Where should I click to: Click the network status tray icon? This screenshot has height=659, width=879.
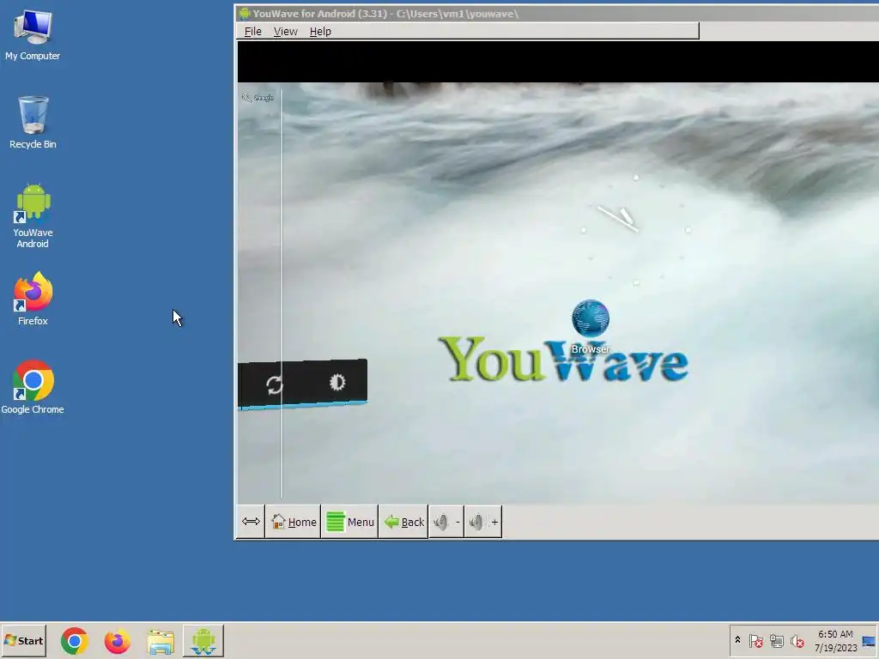(776, 640)
